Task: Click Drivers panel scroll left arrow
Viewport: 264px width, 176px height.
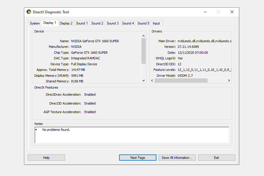Action: [x=152, y=81]
